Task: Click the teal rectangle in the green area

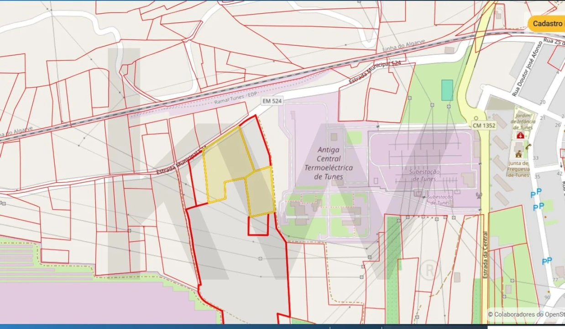Action: coord(447,90)
